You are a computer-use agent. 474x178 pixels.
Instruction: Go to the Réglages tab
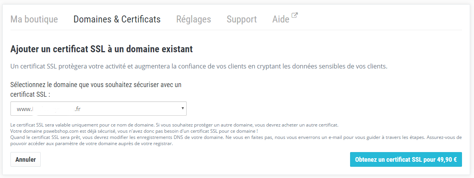pos(194,19)
